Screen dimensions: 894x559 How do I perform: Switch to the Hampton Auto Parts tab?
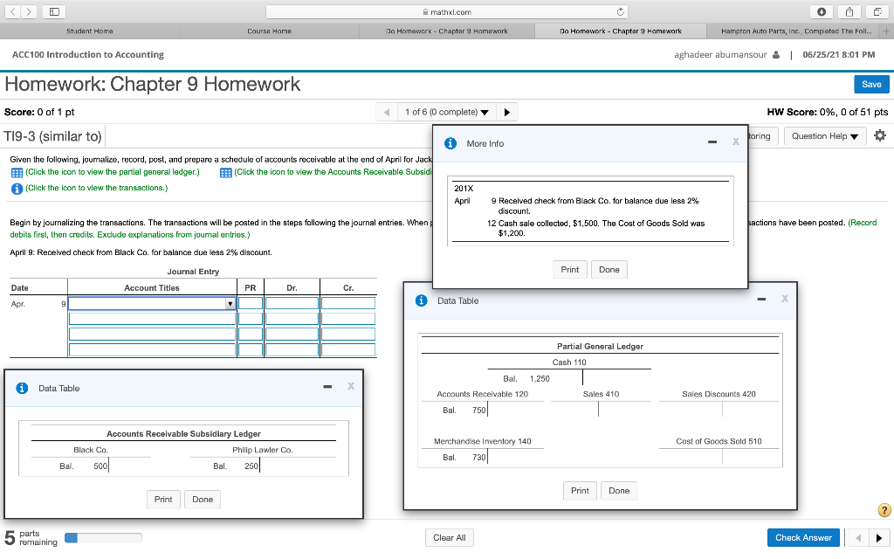tap(796, 31)
